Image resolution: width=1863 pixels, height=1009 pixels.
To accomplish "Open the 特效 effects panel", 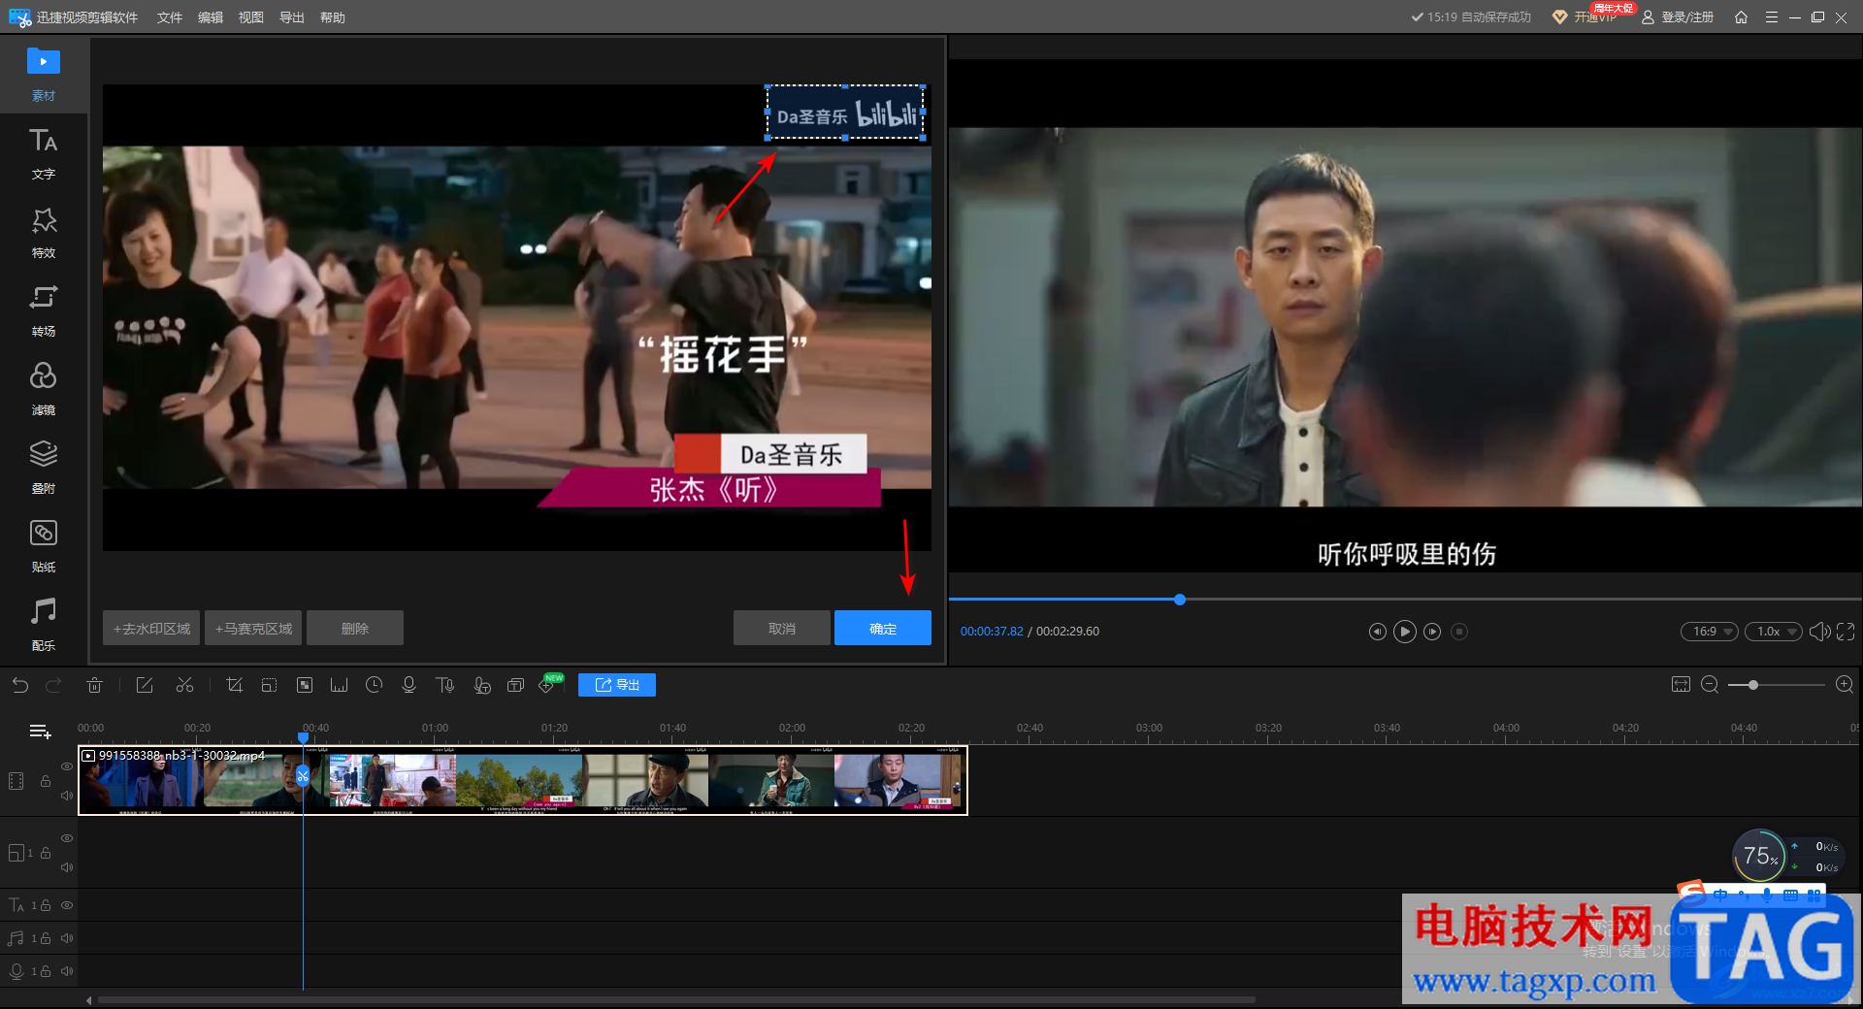I will (x=44, y=233).
